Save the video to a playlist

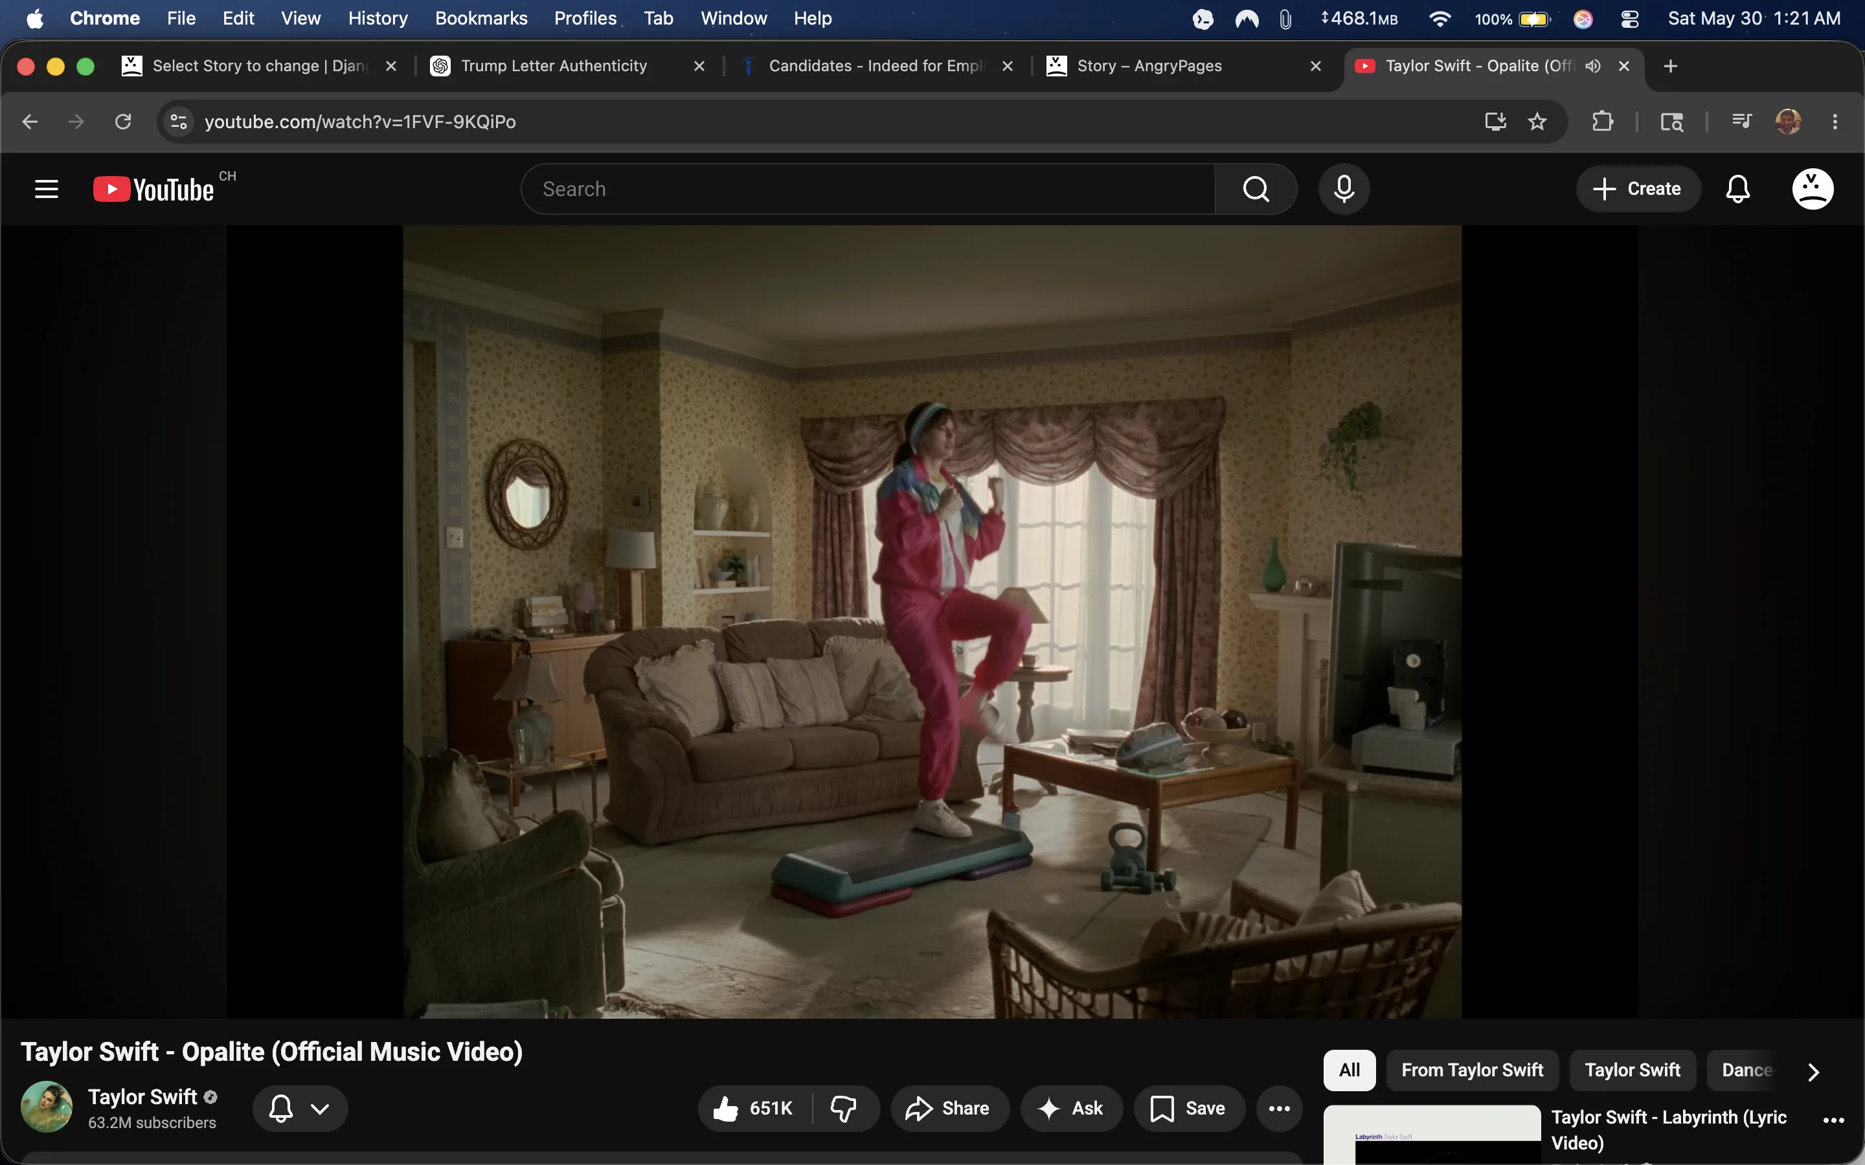click(x=1188, y=1108)
